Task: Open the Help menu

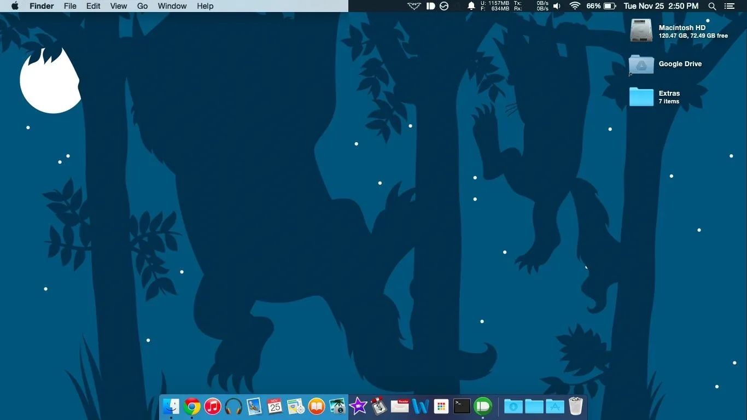Action: coord(205,6)
